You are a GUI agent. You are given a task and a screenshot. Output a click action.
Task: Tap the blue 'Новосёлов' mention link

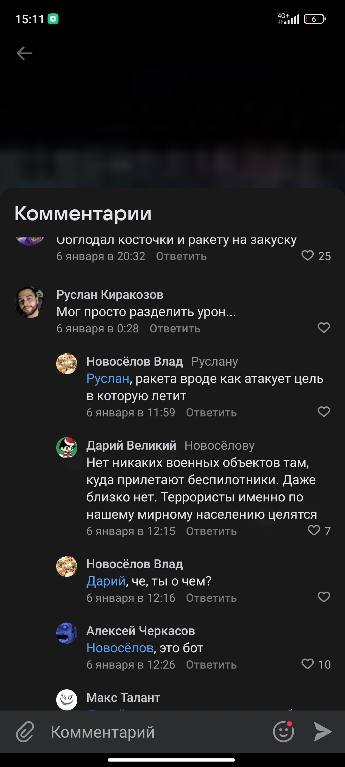click(120, 648)
